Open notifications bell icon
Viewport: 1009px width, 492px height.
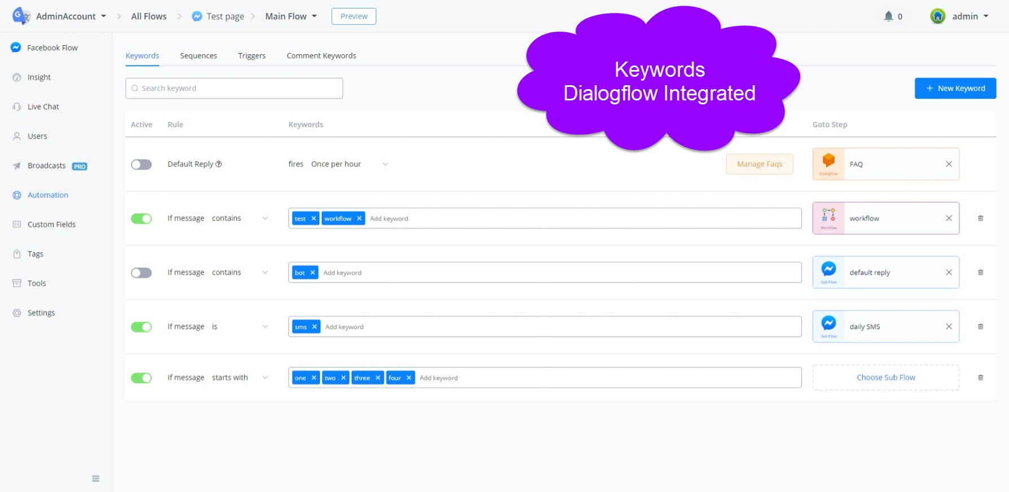[888, 16]
